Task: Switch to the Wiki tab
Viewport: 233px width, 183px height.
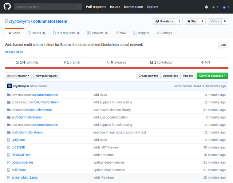Action: (x=121, y=33)
